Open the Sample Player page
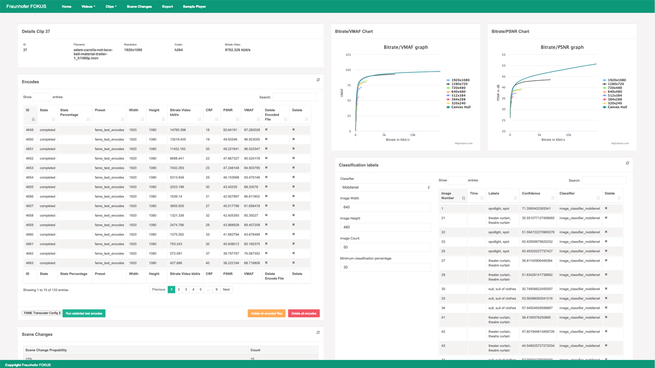655x368 pixels. tap(194, 7)
